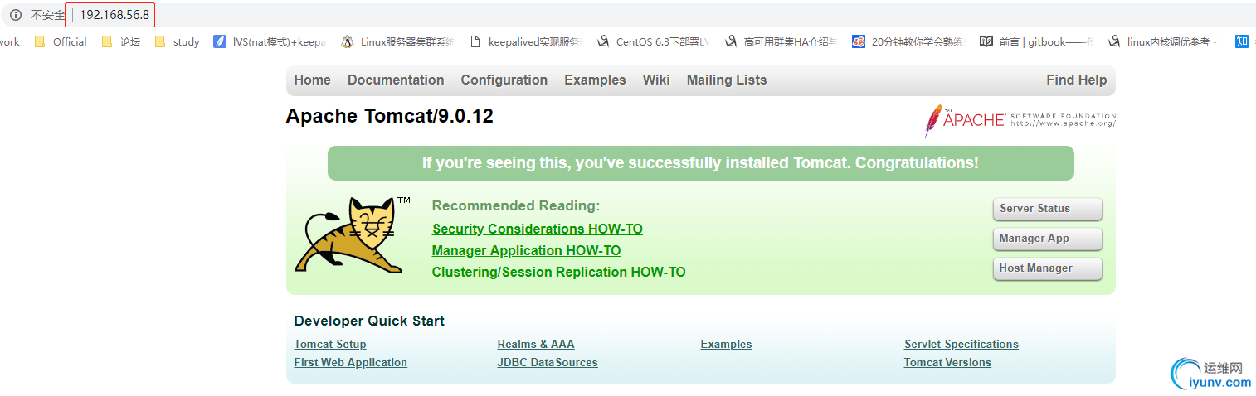
Task: Open the lVS(nat模式)+keepa bookmark
Action: pyautogui.click(x=270, y=41)
